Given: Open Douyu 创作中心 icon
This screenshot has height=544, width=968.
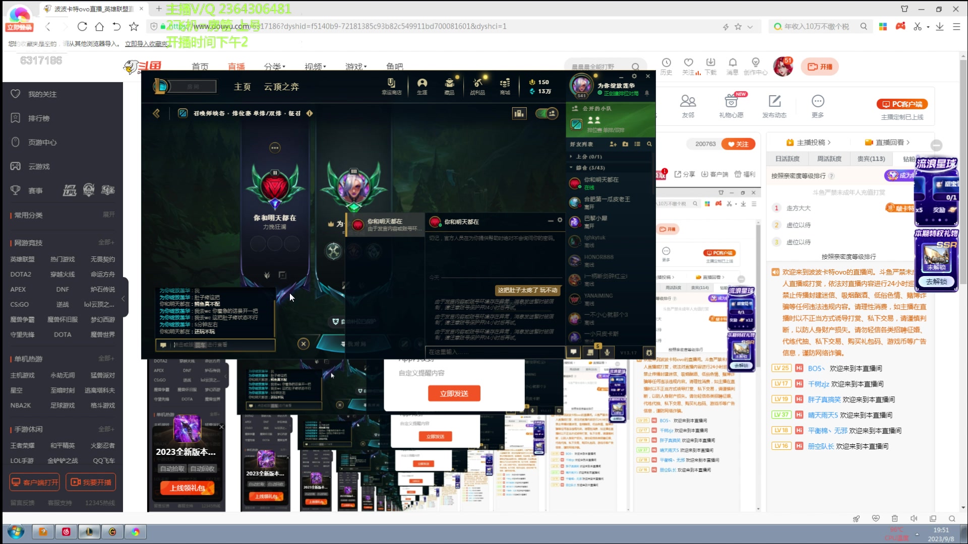Looking at the screenshot, I should (755, 66).
